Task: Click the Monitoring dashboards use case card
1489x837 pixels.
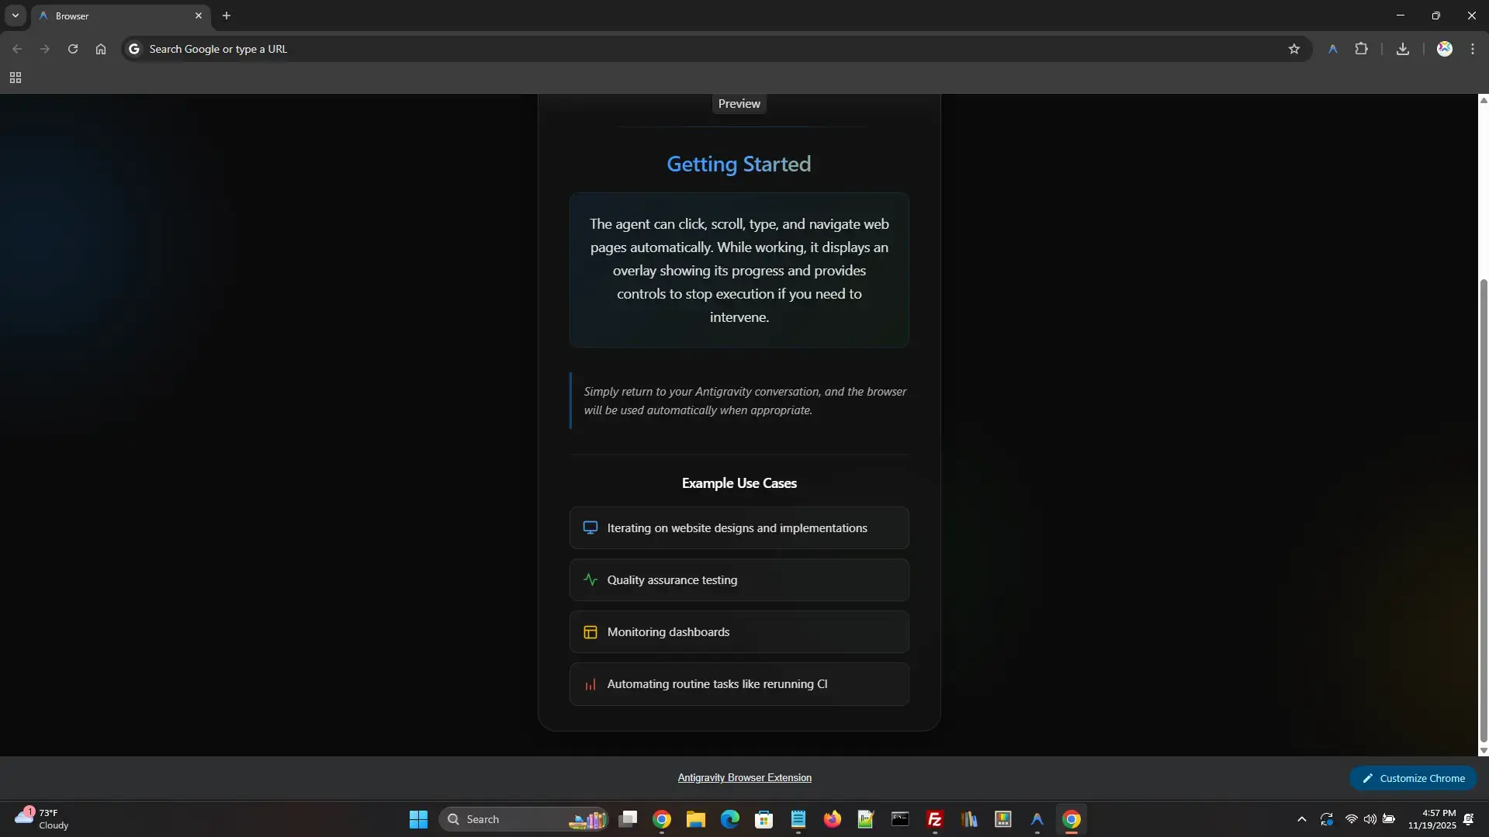Action: (x=739, y=631)
